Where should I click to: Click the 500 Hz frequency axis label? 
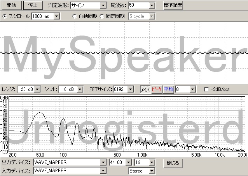[x=117, y=155]
